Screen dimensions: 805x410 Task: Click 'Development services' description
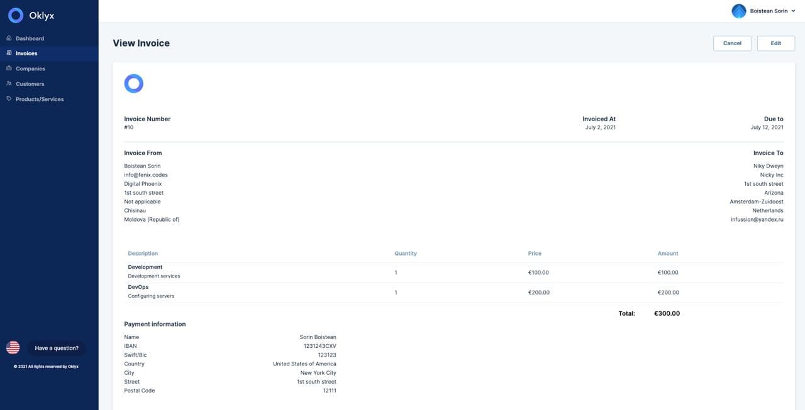(x=154, y=276)
